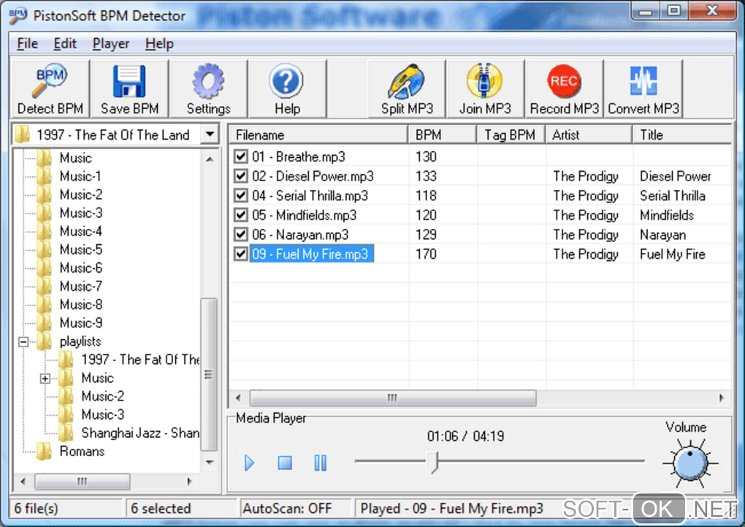Click the play button in Media Player
Screen dimensions: 745x527
(x=249, y=463)
